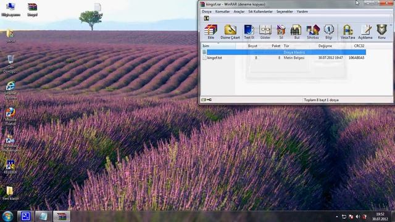395x222 pixels.
Task: Click the Dizine Çıkart extract icon
Action: pyautogui.click(x=230, y=31)
